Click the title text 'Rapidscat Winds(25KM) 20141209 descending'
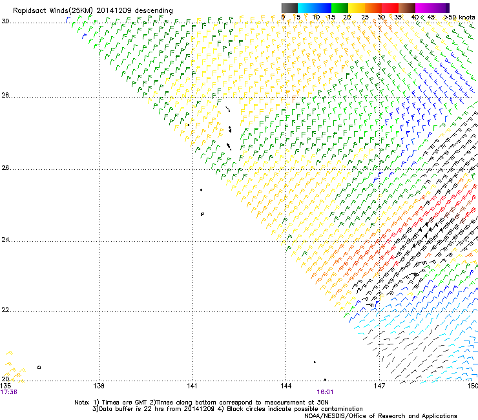 pos(92,11)
